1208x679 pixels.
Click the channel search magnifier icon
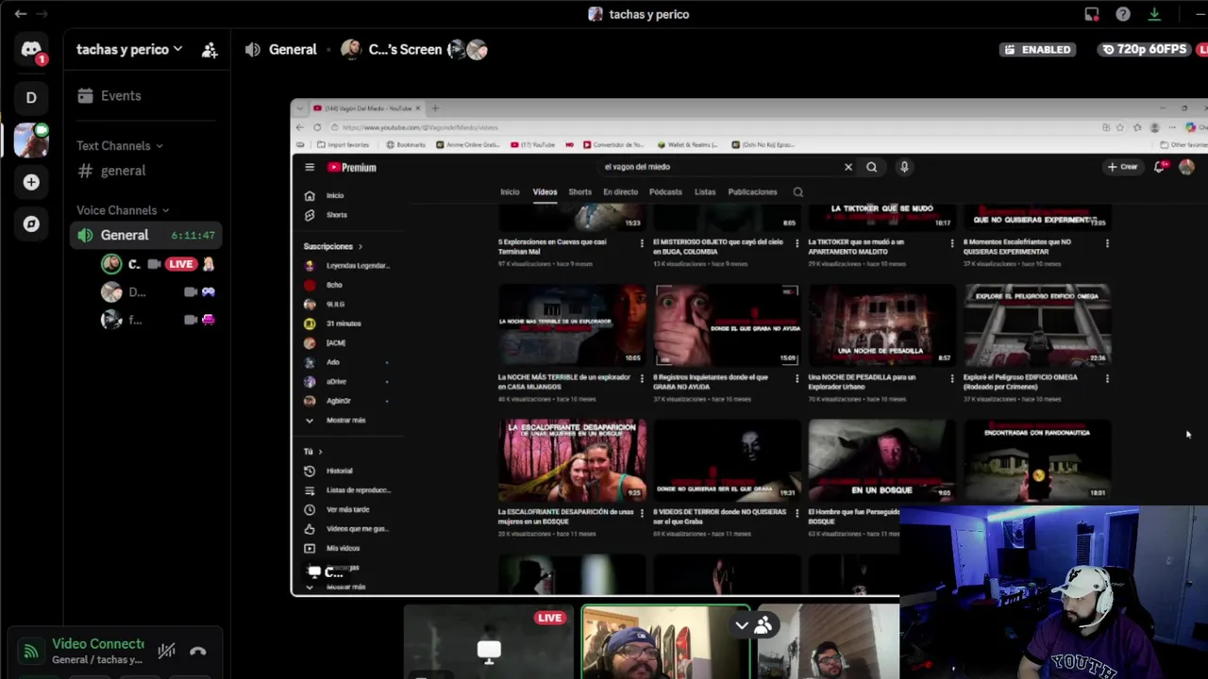click(x=798, y=192)
